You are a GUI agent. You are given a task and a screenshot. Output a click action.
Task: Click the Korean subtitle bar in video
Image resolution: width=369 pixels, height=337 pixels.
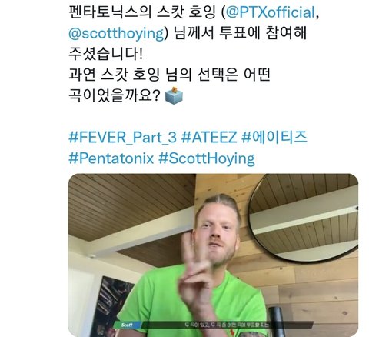point(227,325)
